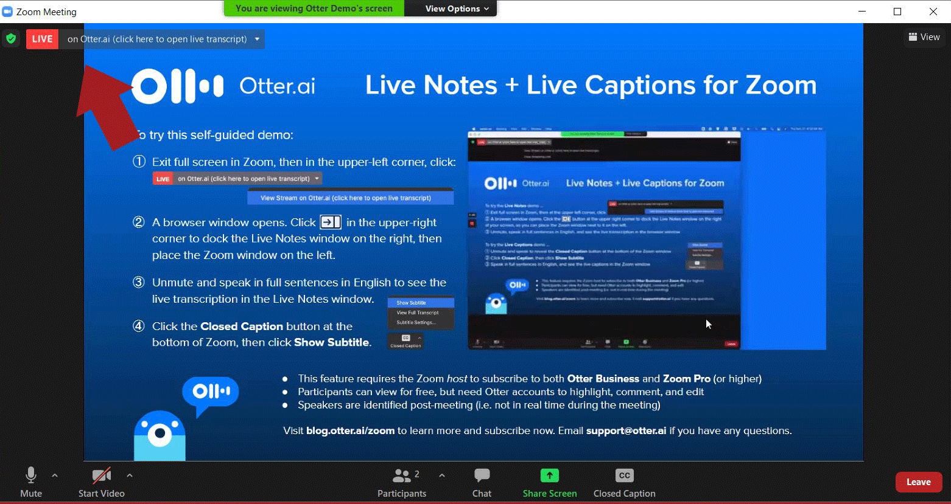This screenshot has height=504, width=951.
Task: Maximize the Zoom Meeting window
Action: (897, 12)
